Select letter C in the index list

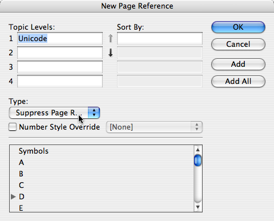click(x=21, y=185)
